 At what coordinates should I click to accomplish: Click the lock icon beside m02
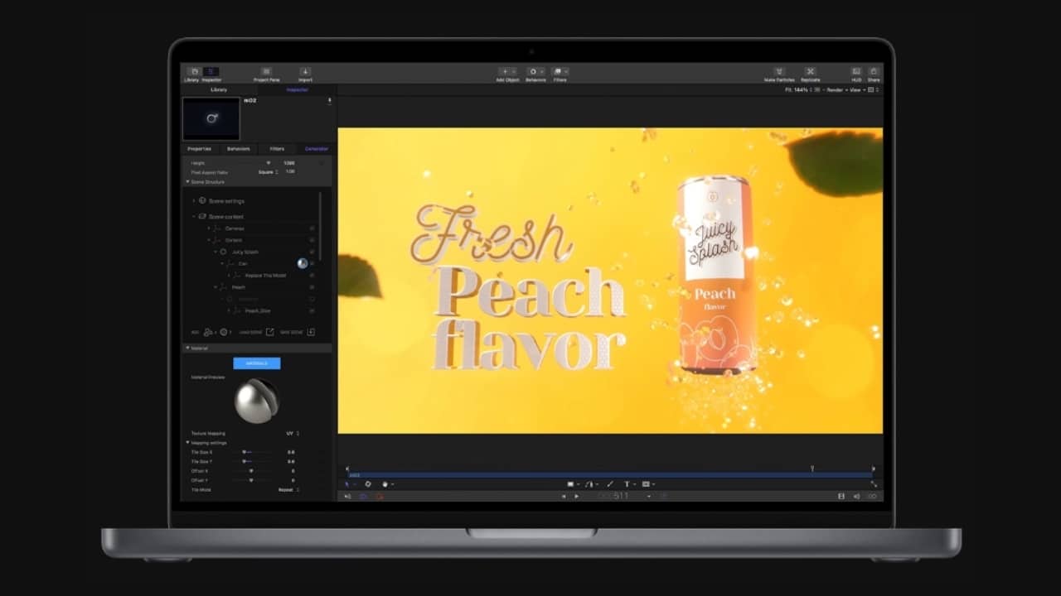[329, 101]
